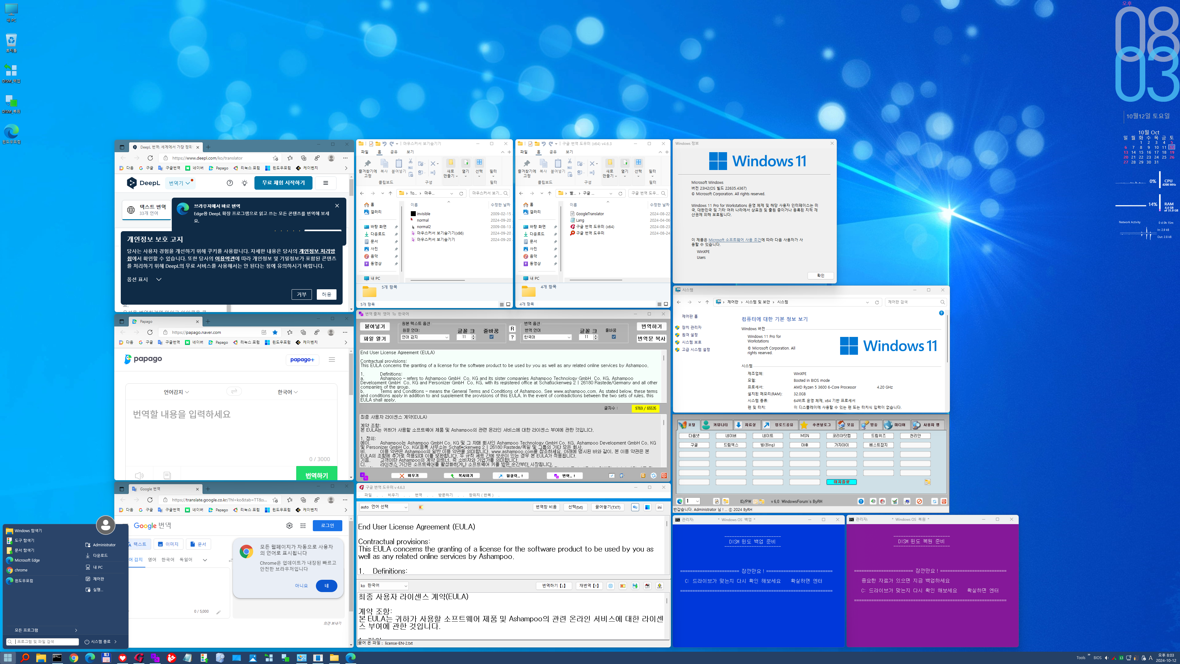This screenshot has width=1180, height=664.
Task: Click the red power icon in translator window bottom bar
Action: 664,476
